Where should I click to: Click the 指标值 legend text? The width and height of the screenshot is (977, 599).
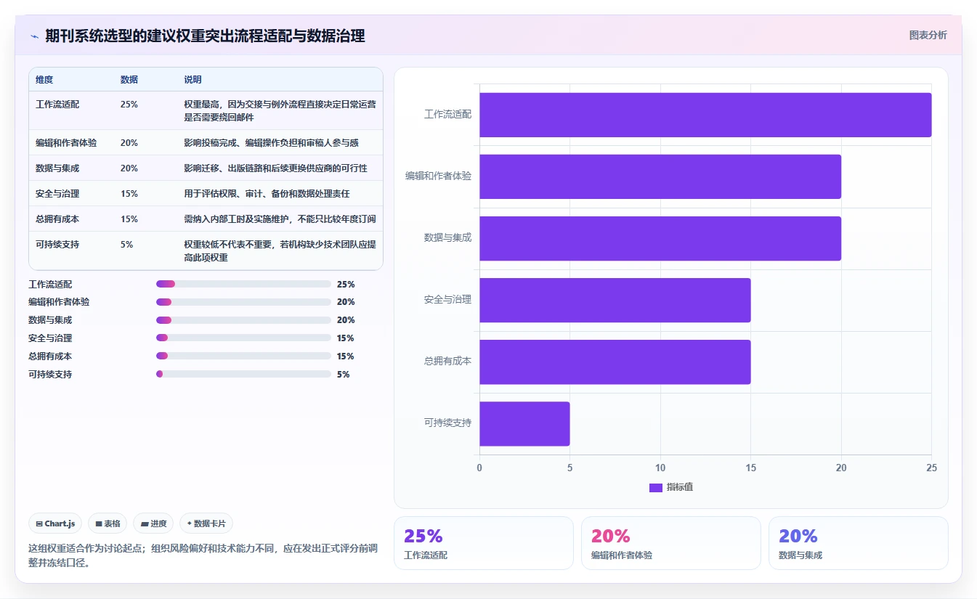(680, 487)
